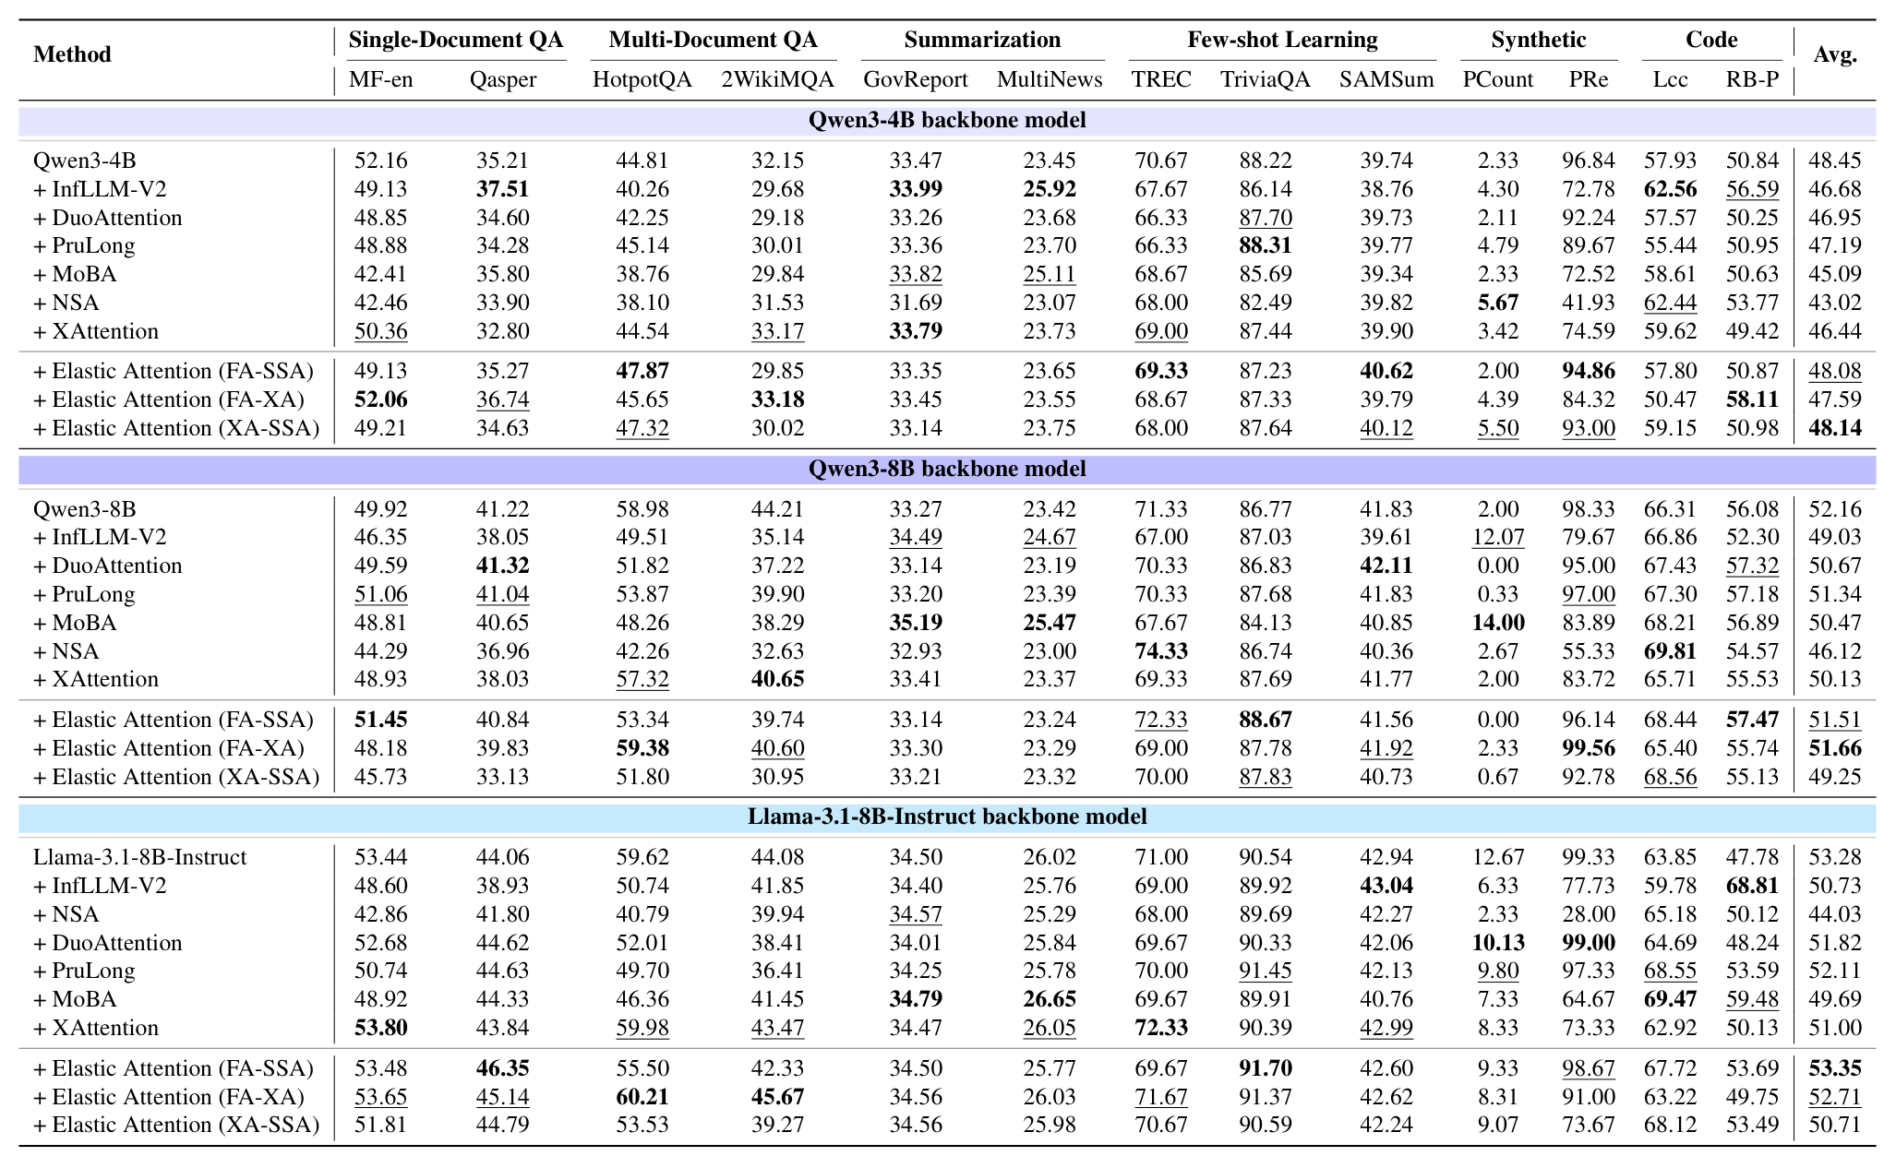Screen dimensions: 1896x1168
Task: Click bold average value 48.14
Action: [x=1835, y=428]
